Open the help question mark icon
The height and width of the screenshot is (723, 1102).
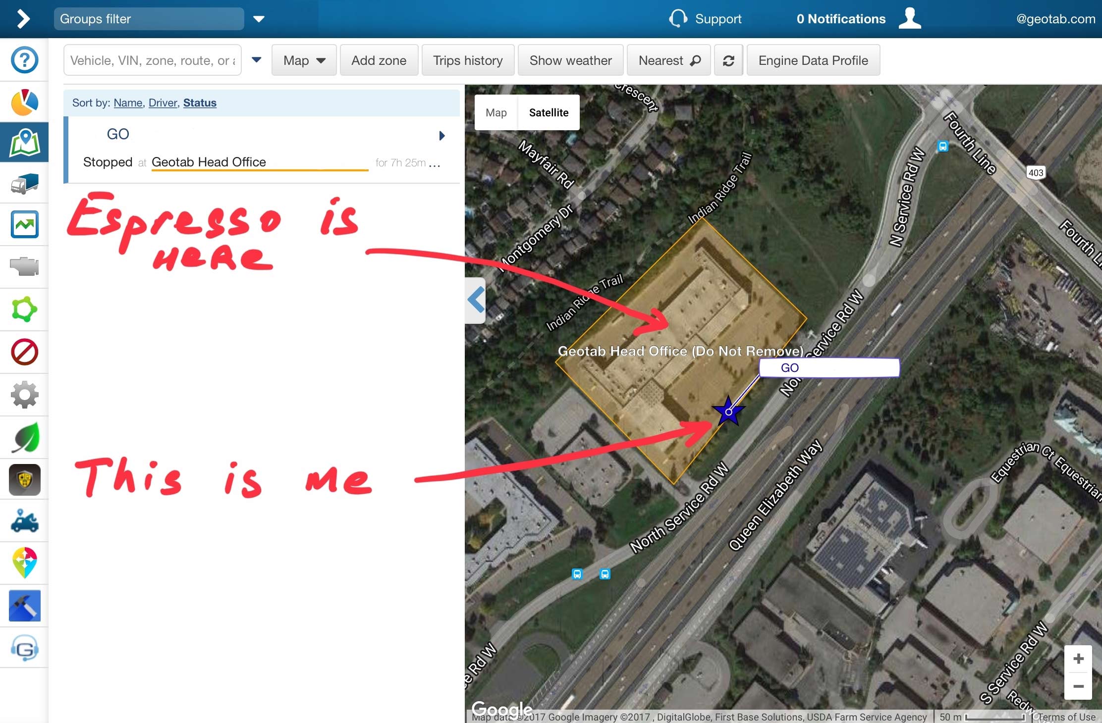pyautogui.click(x=24, y=60)
